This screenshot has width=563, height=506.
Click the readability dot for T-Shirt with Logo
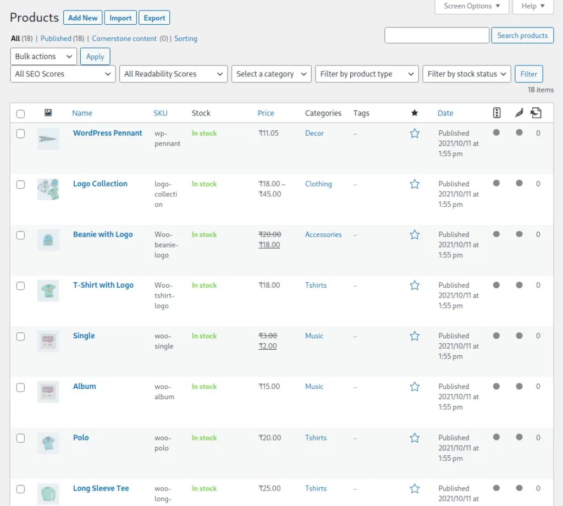518,285
